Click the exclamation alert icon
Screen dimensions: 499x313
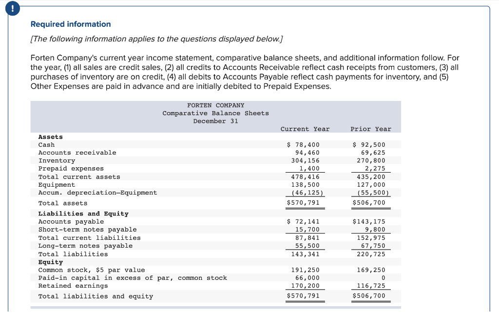click(12, 8)
